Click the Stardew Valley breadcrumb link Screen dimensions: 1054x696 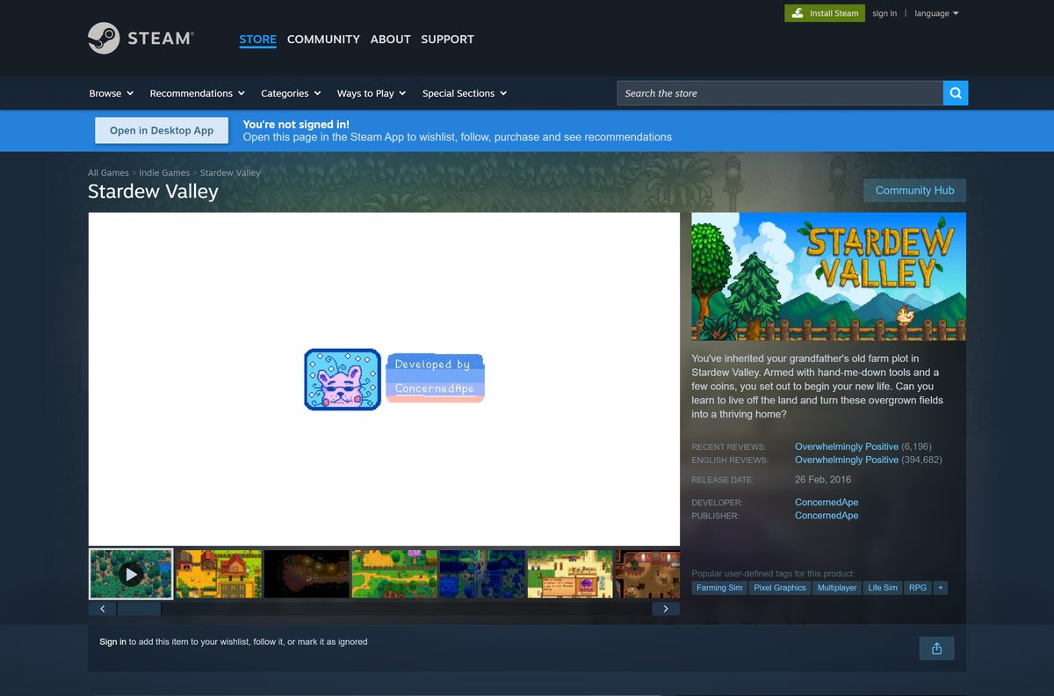coord(230,173)
